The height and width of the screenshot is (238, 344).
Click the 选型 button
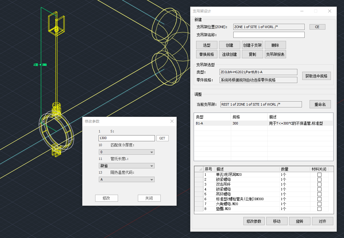click(207, 45)
